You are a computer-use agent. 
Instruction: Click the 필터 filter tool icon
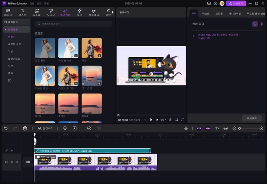tap(80, 12)
